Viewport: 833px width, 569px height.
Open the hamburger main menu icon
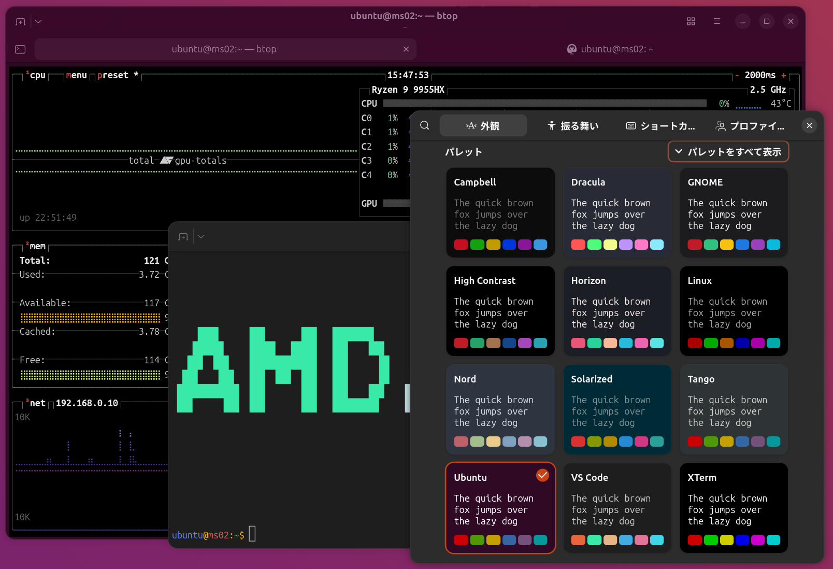(x=716, y=21)
